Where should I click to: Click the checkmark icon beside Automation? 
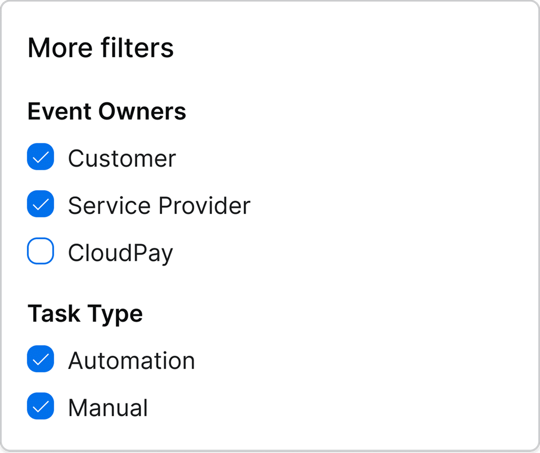coord(41,359)
